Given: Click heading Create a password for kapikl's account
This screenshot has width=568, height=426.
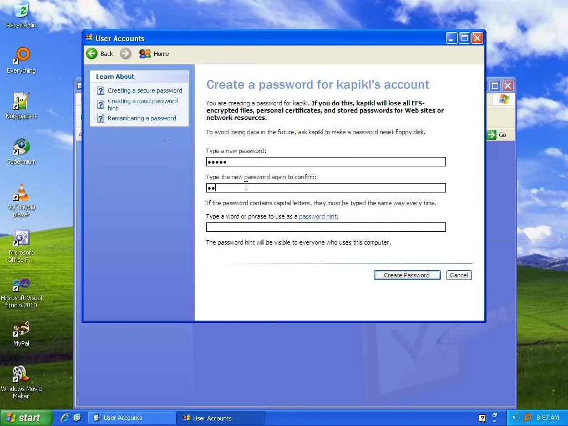Looking at the screenshot, I should click(318, 84).
